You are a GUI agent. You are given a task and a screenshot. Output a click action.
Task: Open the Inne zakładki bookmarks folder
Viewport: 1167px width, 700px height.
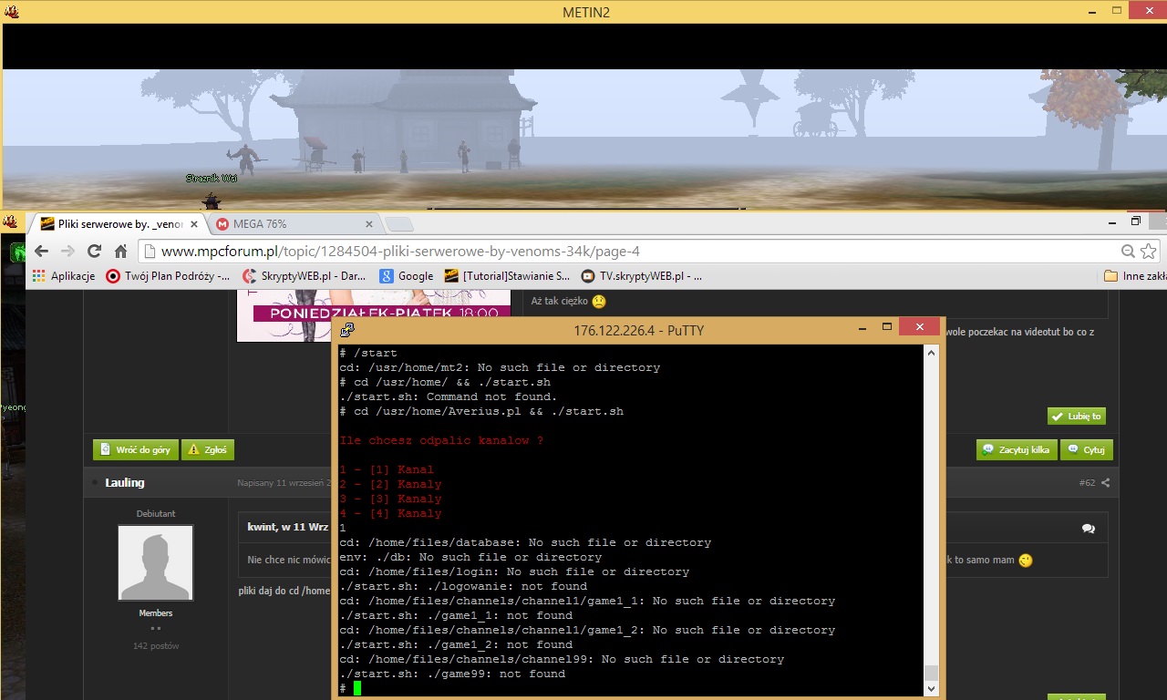click(x=1134, y=276)
